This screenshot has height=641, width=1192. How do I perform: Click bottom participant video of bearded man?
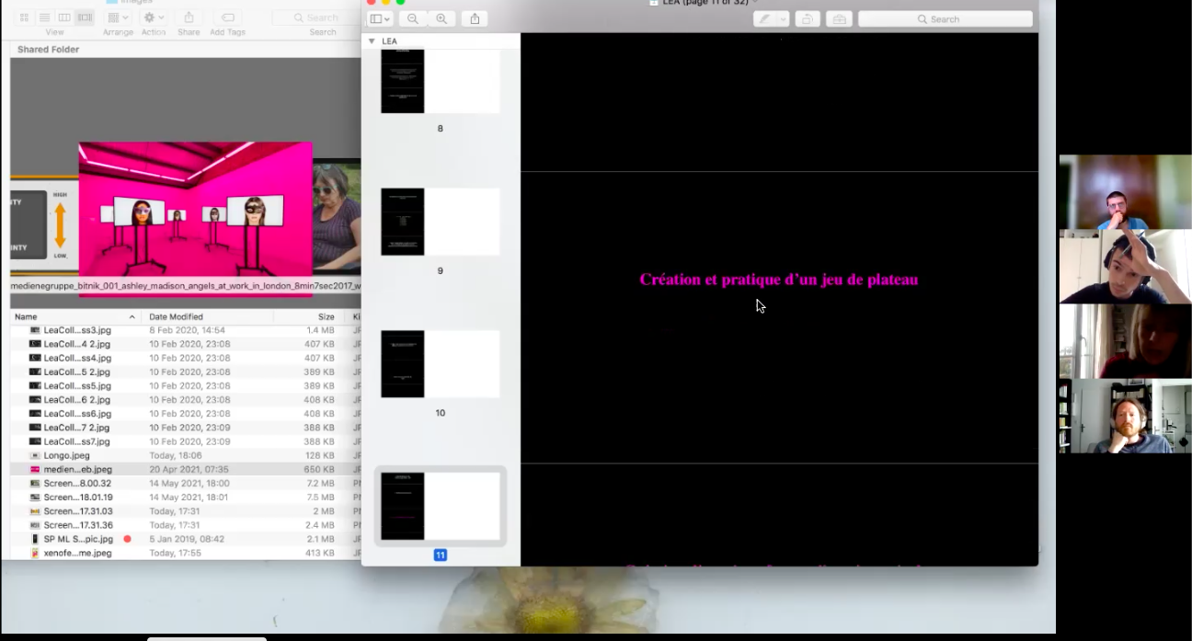[x=1125, y=416]
